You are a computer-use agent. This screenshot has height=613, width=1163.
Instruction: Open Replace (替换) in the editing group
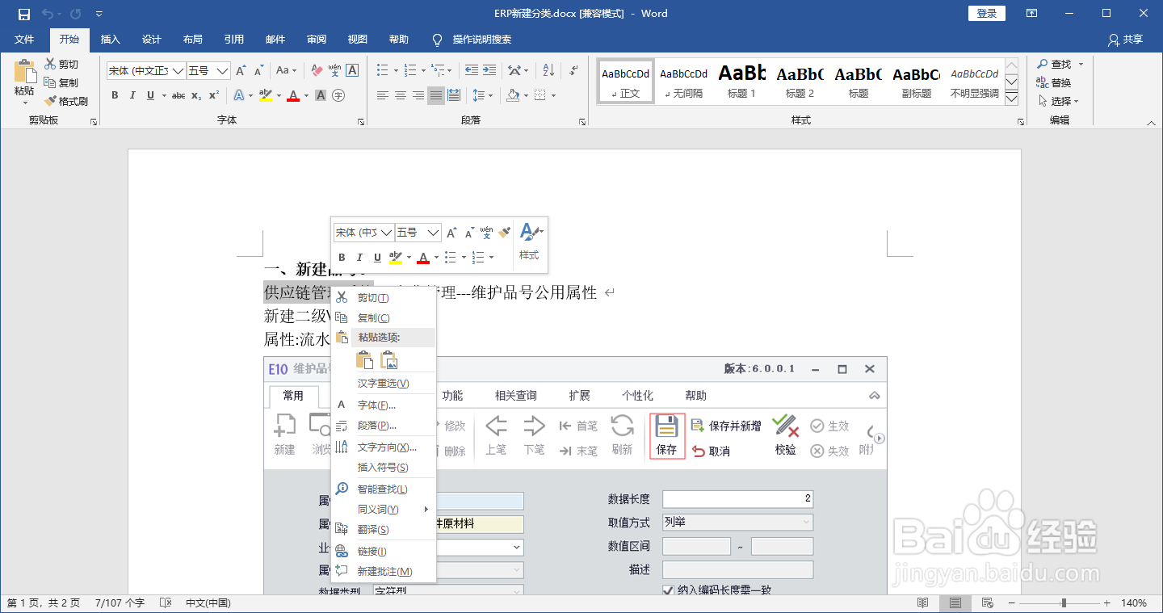(x=1055, y=82)
